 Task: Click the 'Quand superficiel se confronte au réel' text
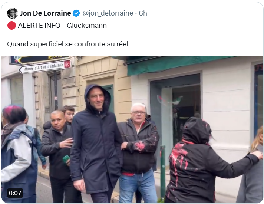(x=67, y=44)
